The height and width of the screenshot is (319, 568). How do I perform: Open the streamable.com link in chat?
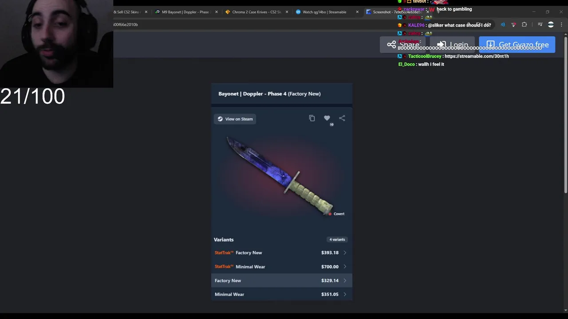click(477, 56)
